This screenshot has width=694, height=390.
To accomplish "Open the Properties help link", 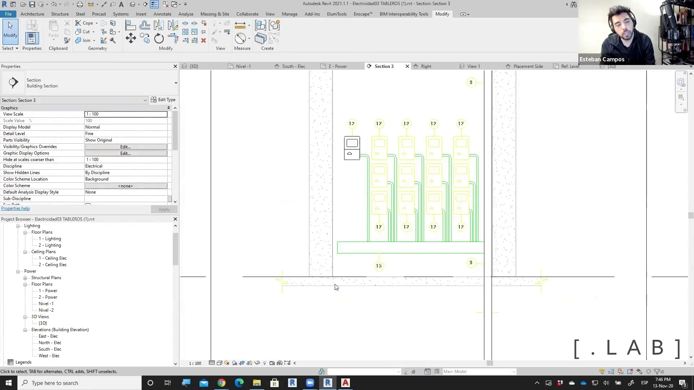I will coord(15,208).
